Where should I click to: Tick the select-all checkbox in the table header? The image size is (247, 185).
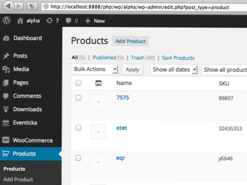point(78,83)
